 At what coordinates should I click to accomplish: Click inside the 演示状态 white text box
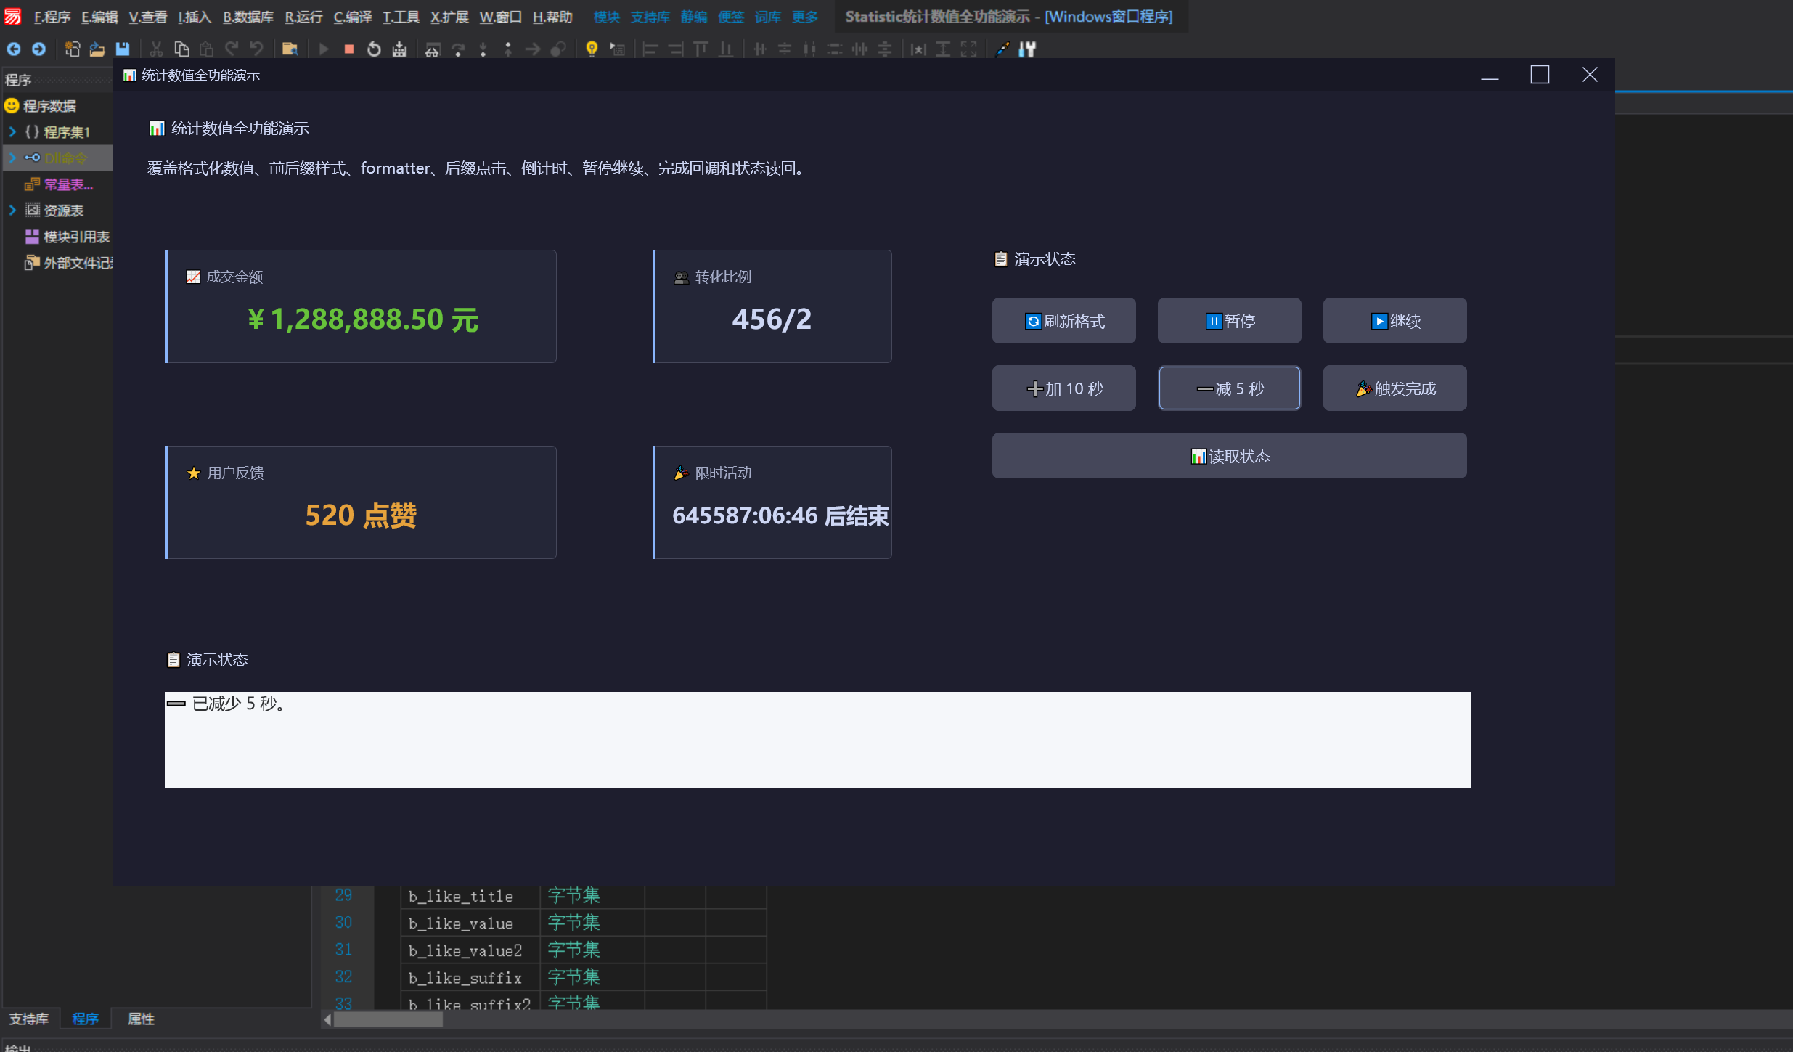pos(817,739)
